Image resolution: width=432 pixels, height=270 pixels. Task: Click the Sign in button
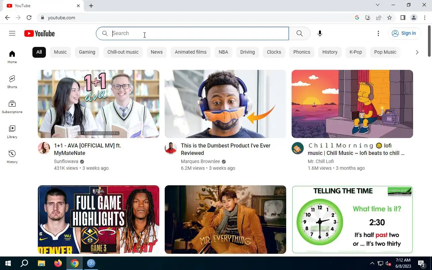click(404, 33)
